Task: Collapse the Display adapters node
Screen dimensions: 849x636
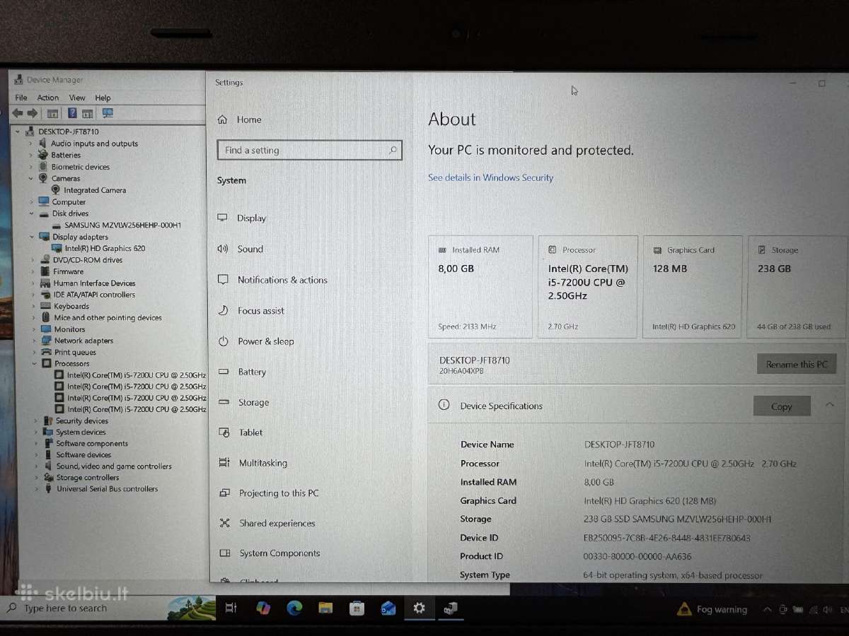Action: [x=33, y=237]
